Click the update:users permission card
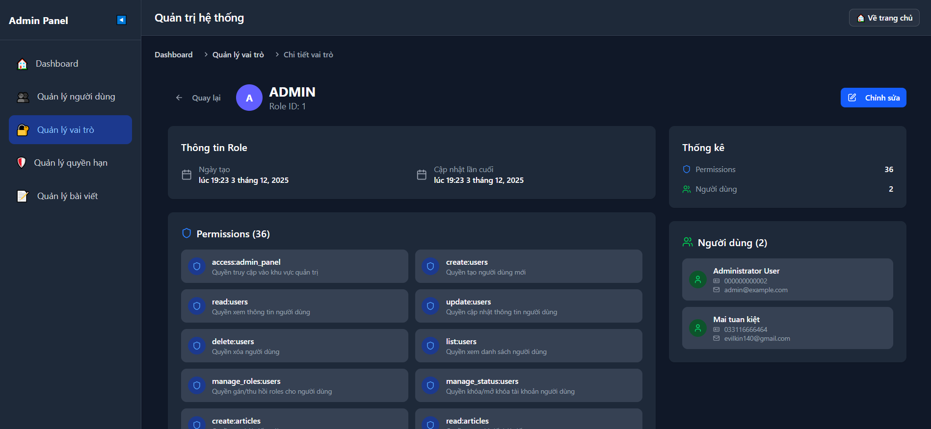 (x=529, y=306)
